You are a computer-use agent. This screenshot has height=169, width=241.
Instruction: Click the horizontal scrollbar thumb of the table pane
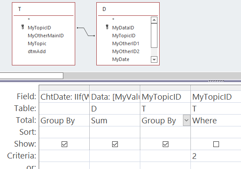(32, 76)
